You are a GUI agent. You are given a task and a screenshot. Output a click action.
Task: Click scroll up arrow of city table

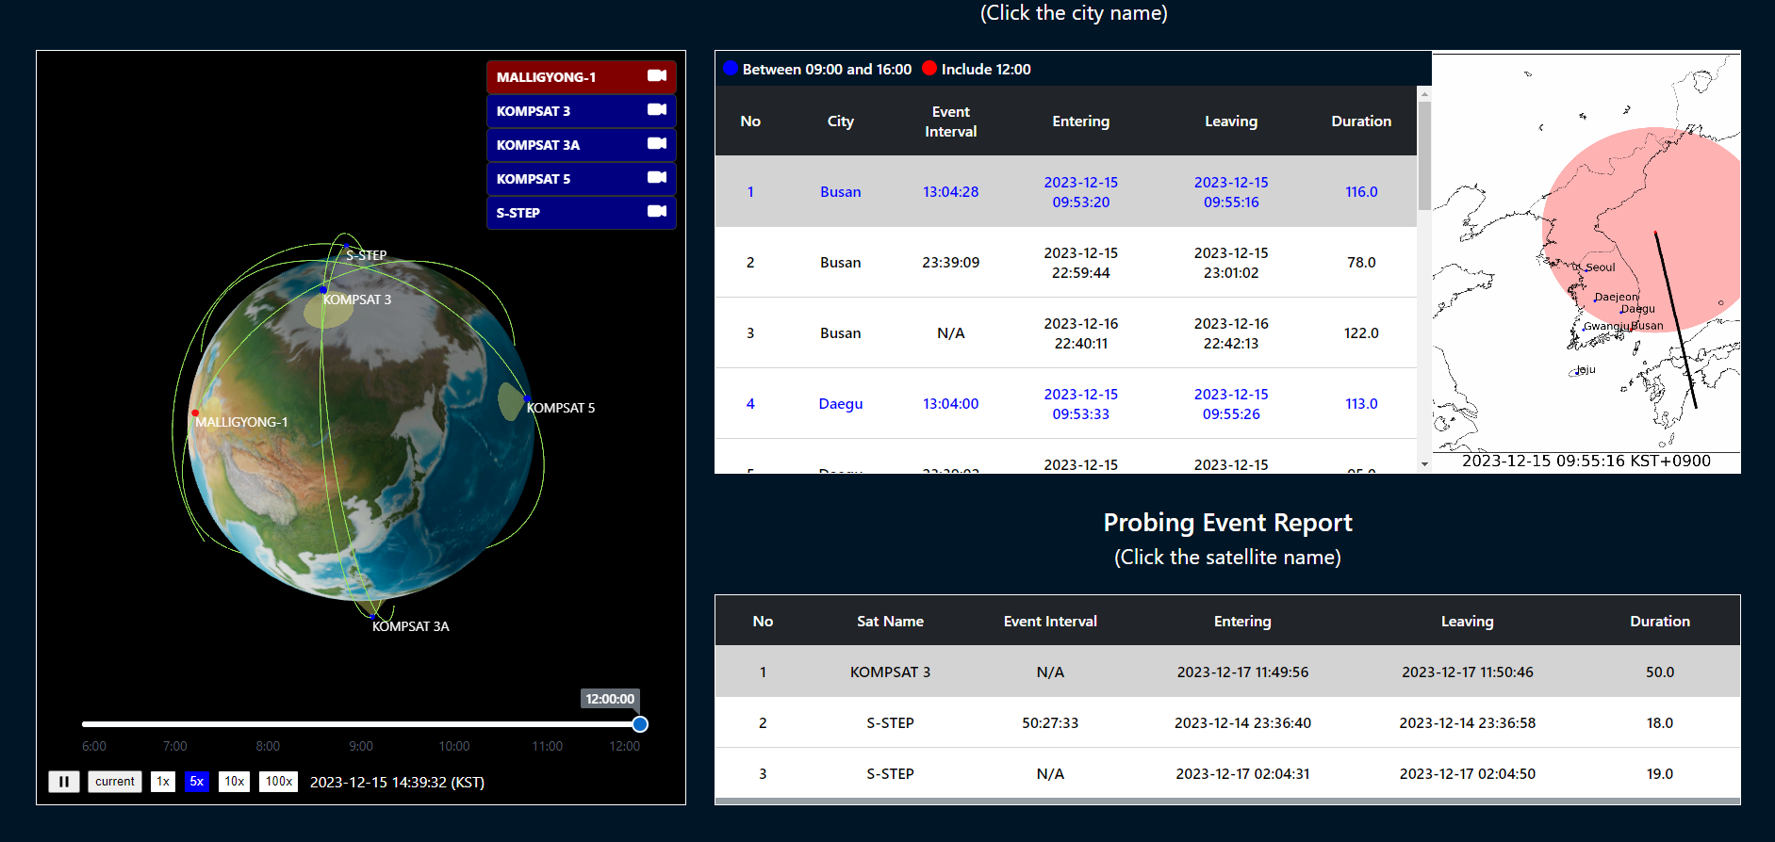[1424, 94]
